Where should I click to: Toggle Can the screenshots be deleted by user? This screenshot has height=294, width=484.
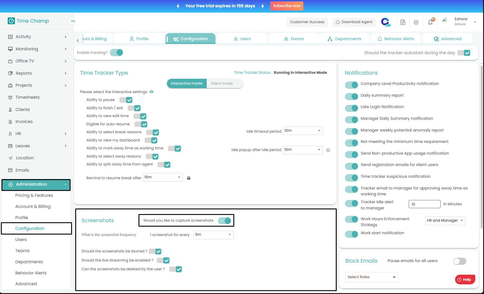coord(176,269)
